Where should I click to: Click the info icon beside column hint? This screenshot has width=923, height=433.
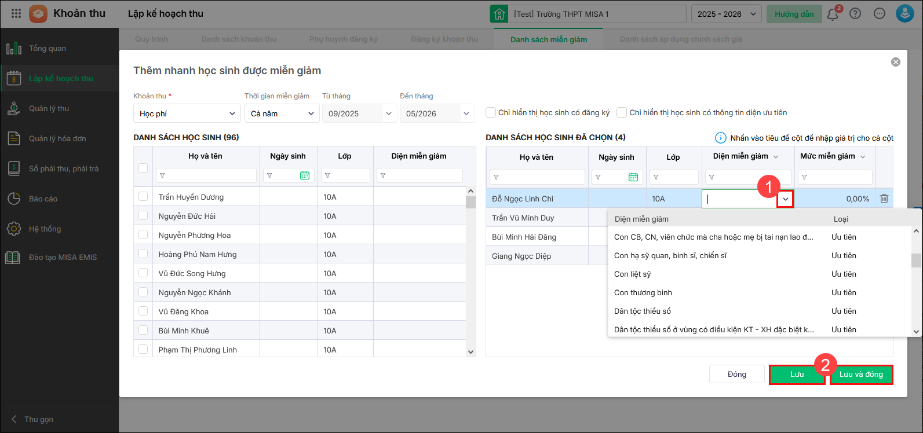pyautogui.click(x=720, y=138)
